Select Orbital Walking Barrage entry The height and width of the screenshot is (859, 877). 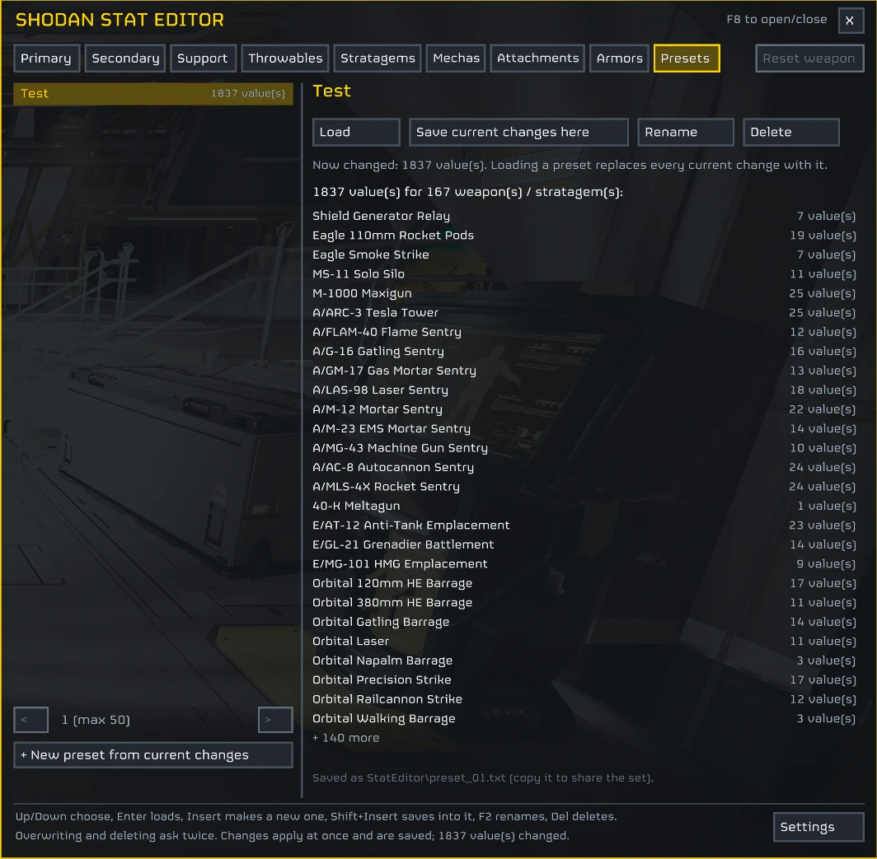pyautogui.click(x=584, y=719)
